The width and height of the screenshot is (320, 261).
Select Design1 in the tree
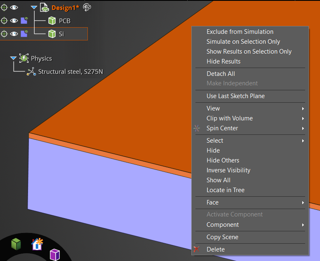pyautogui.click(x=65, y=8)
